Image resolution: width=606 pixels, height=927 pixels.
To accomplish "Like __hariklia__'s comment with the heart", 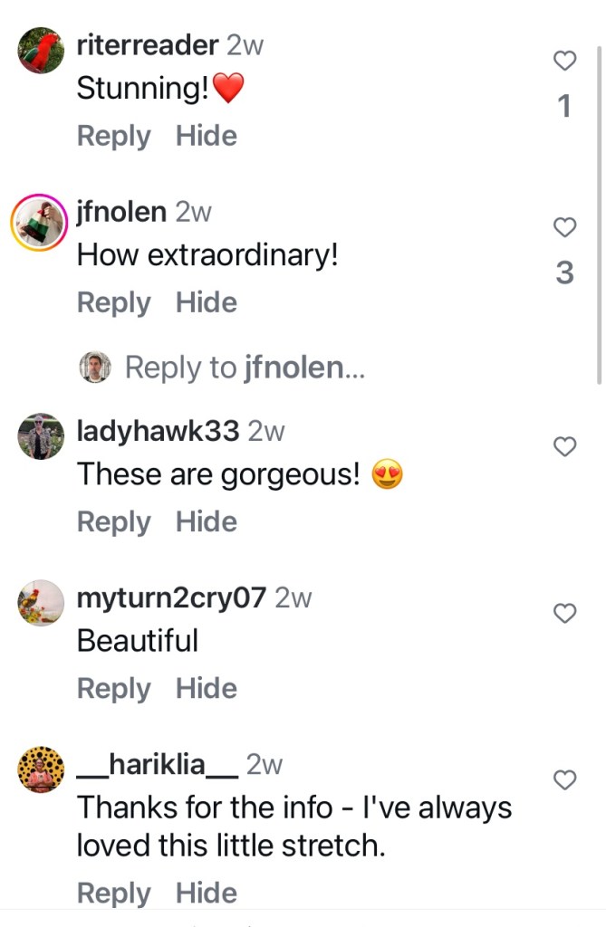I will 564,779.
